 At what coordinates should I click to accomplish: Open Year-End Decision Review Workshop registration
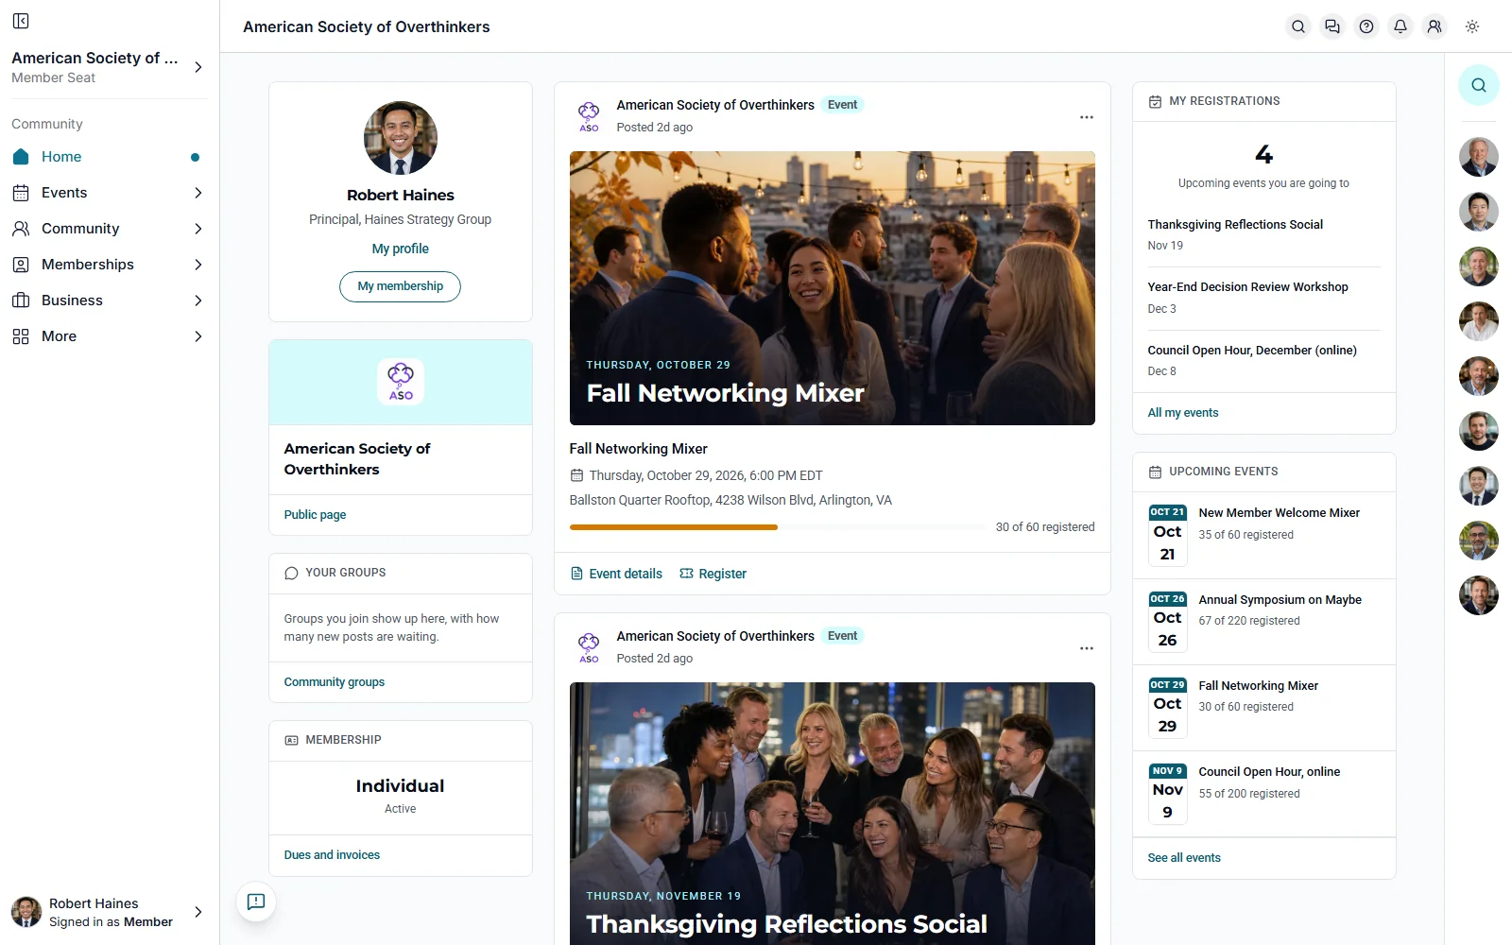1263,298
